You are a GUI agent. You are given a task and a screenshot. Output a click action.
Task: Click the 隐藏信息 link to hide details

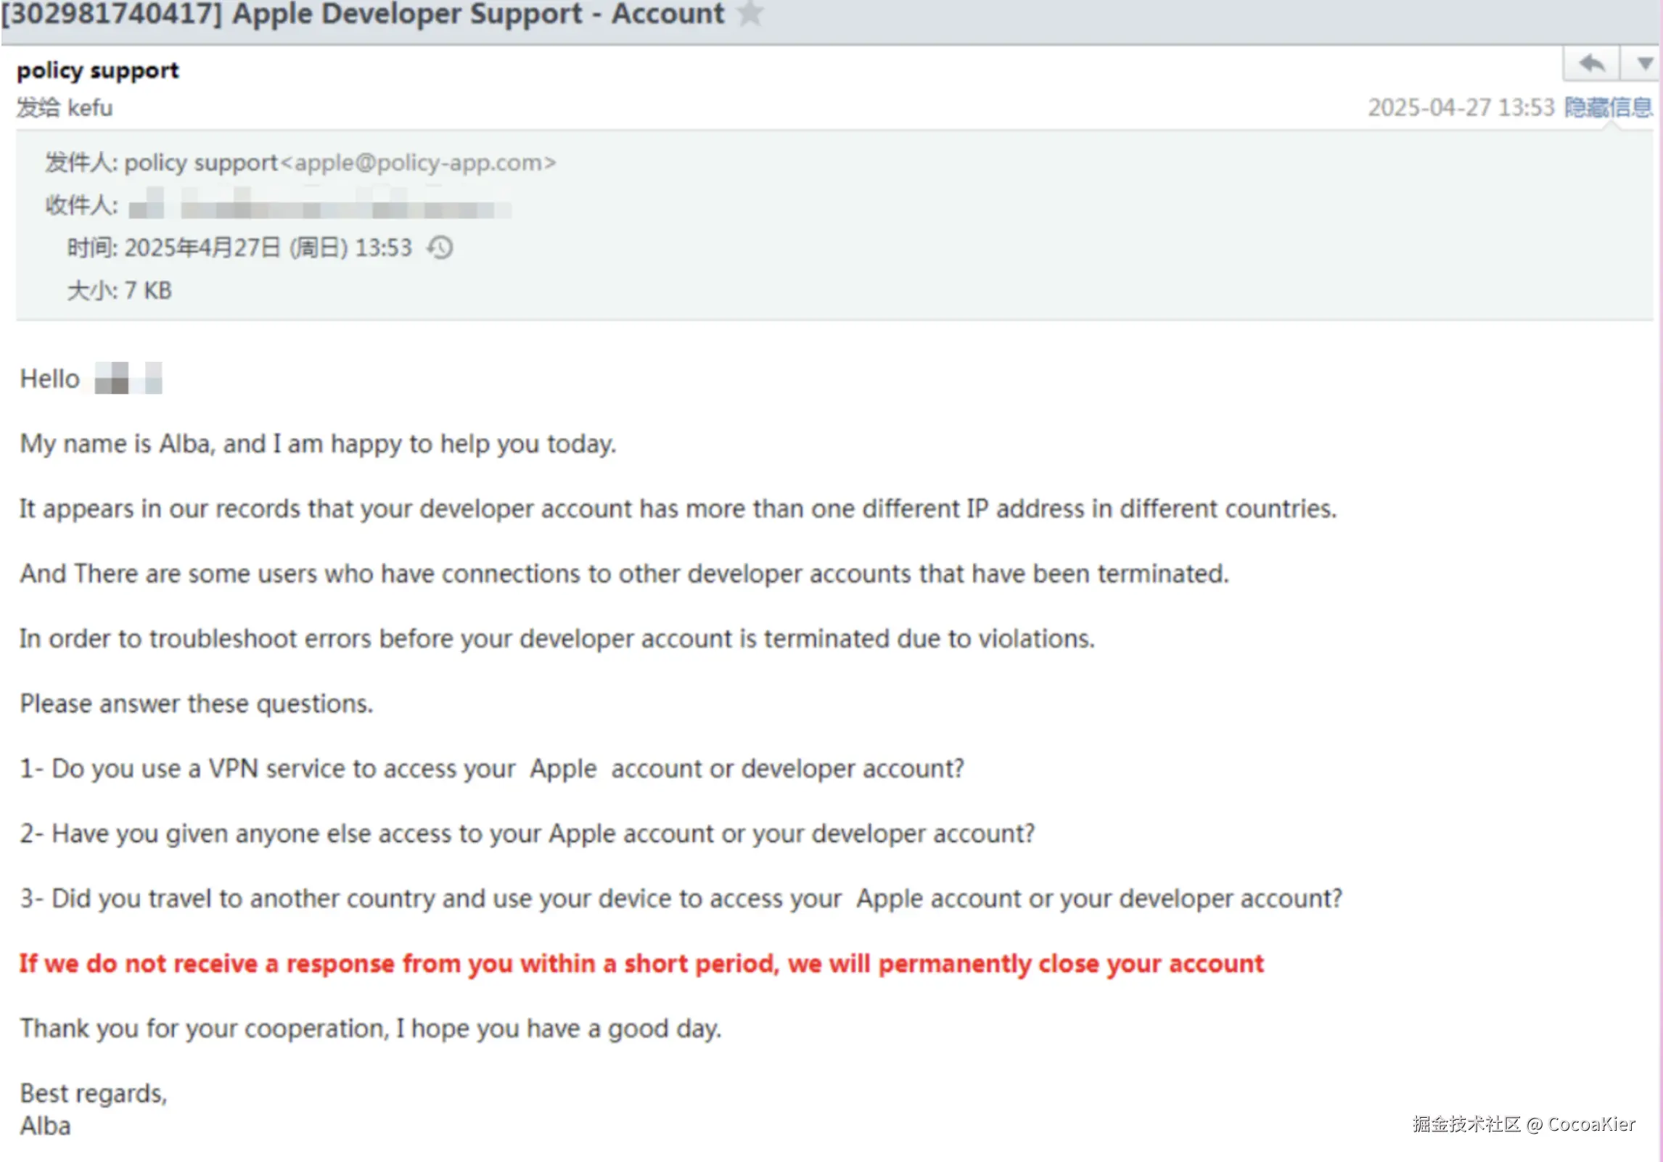(x=1607, y=107)
